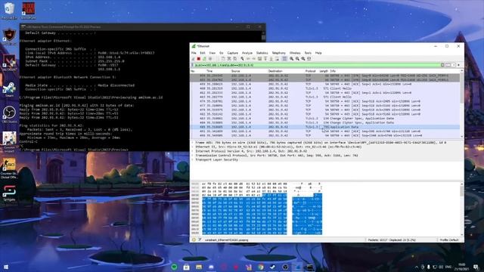Clear the display filter with the X button
The image size is (484, 272).
pos(442,65)
